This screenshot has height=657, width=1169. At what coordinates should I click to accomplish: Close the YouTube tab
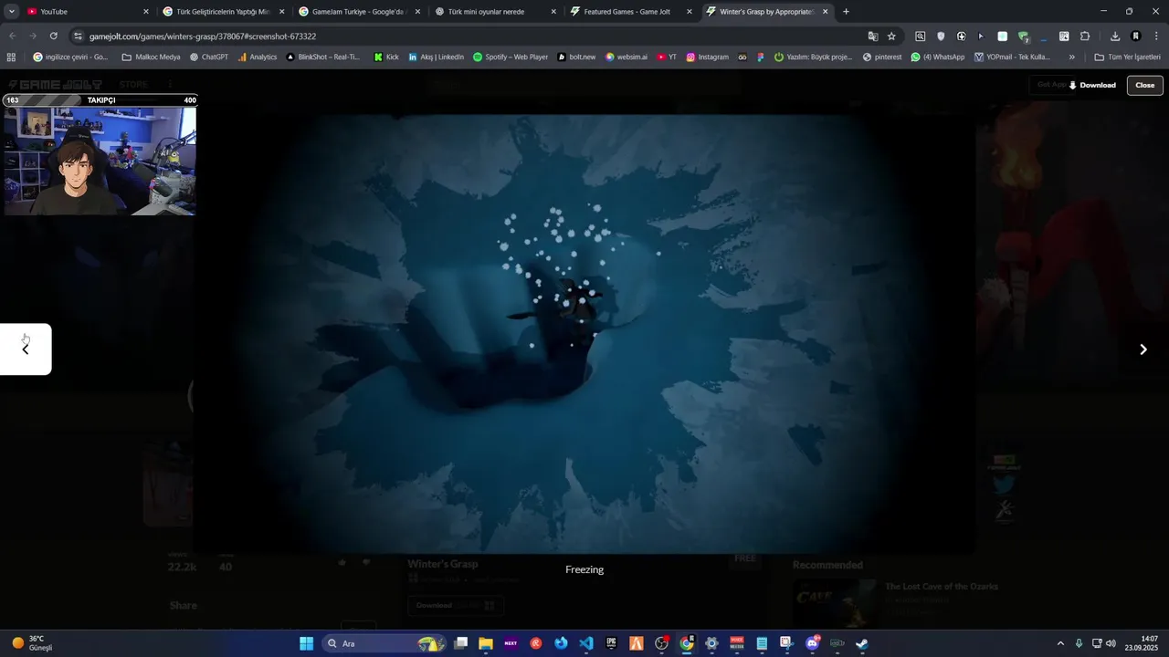pyautogui.click(x=145, y=12)
